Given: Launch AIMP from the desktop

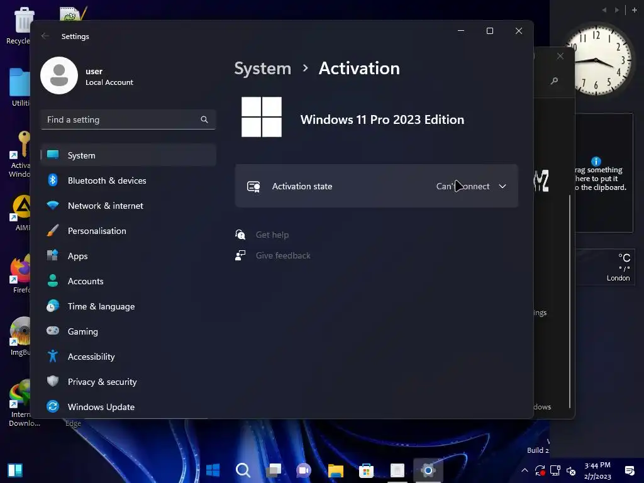Looking at the screenshot, I should [21, 213].
